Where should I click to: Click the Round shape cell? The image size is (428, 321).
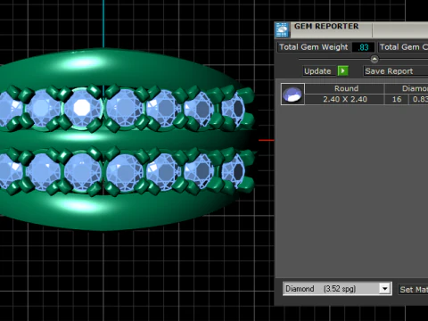pos(344,88)
